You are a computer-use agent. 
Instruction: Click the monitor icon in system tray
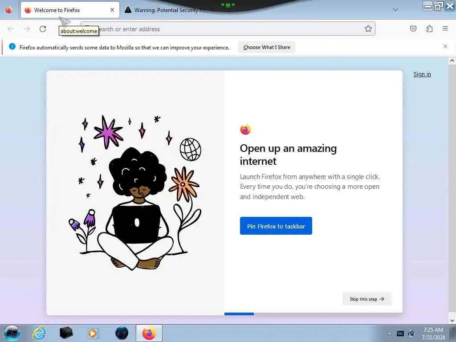click(x=400, y=334)
